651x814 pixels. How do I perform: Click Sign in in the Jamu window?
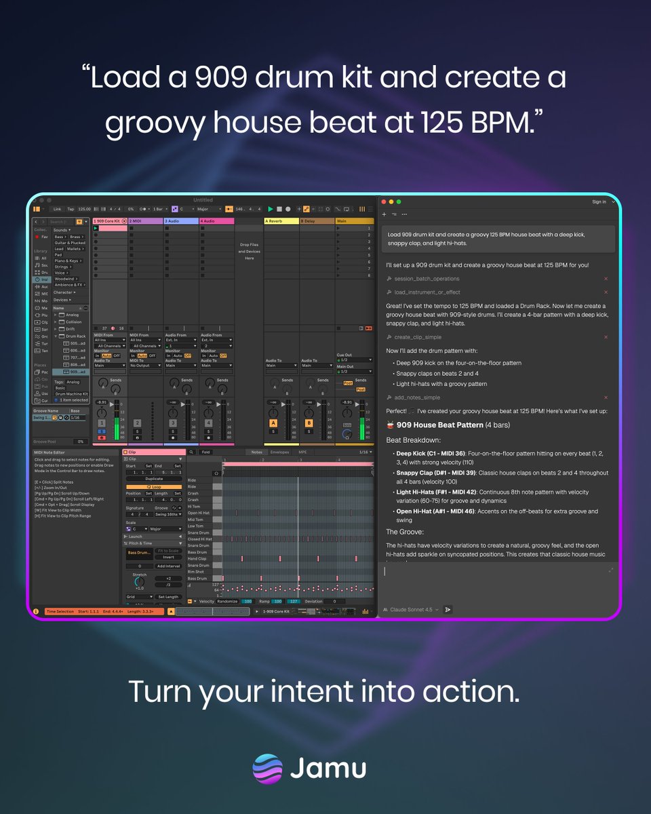(599, 201)
